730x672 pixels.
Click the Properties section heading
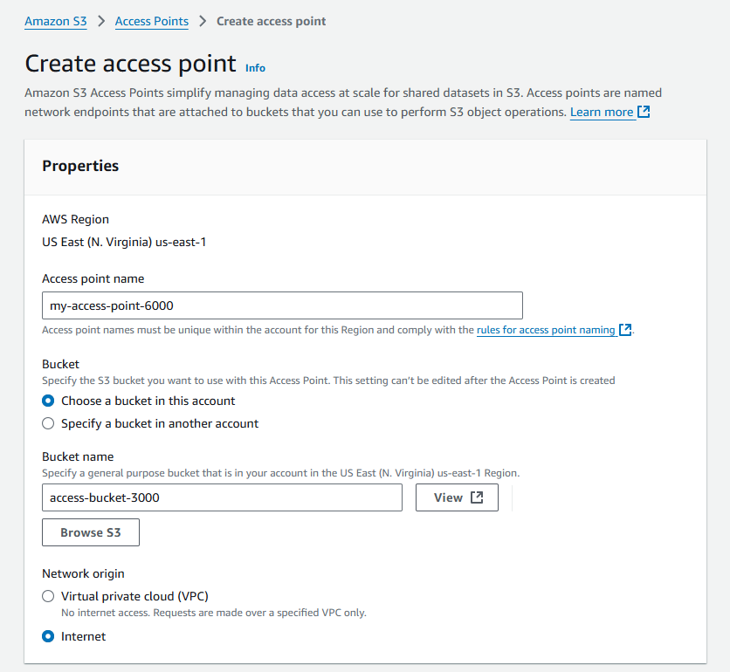(80, 166)
